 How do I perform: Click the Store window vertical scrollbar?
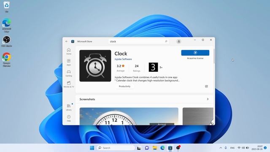coord(214,56)
